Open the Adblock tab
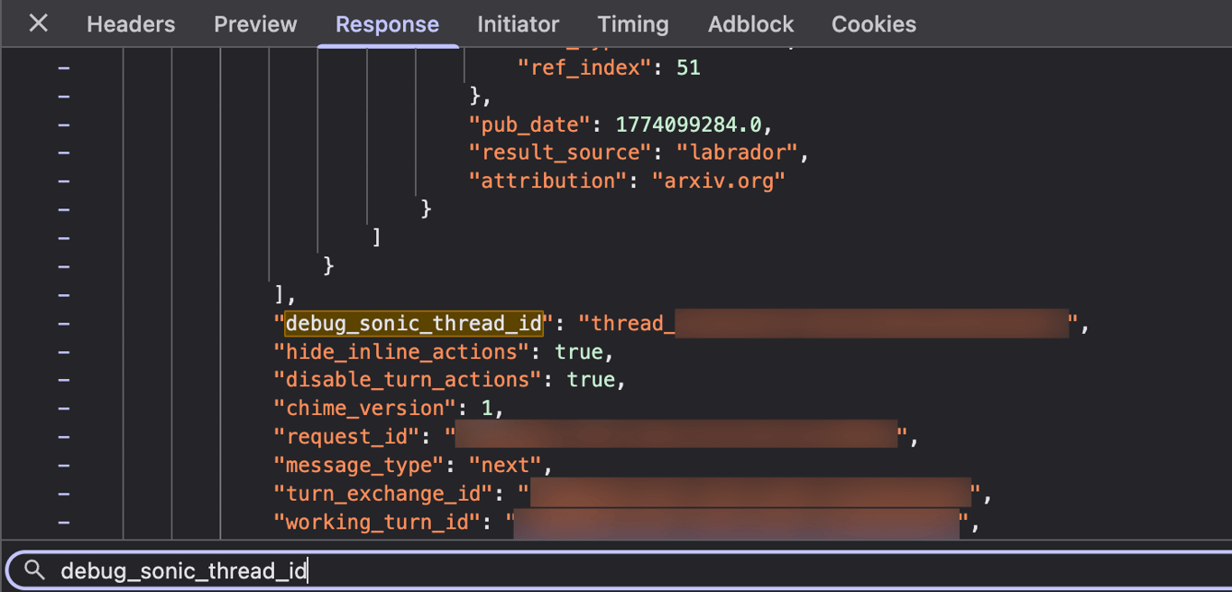This screenshot has width=1232, height=592. pyautogui.click(x=751, y=24)
